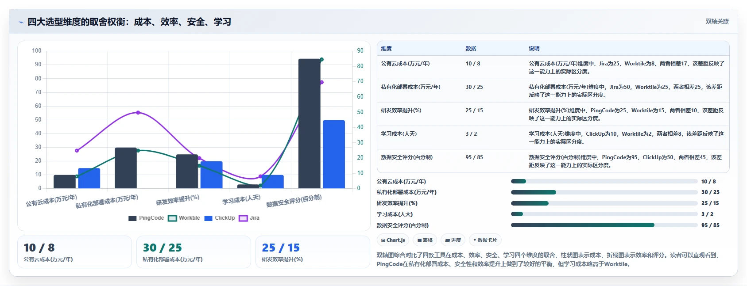Toggle Worktile series in chart legend
This screenshot has width=747, height=286.
tap(184, 218)
